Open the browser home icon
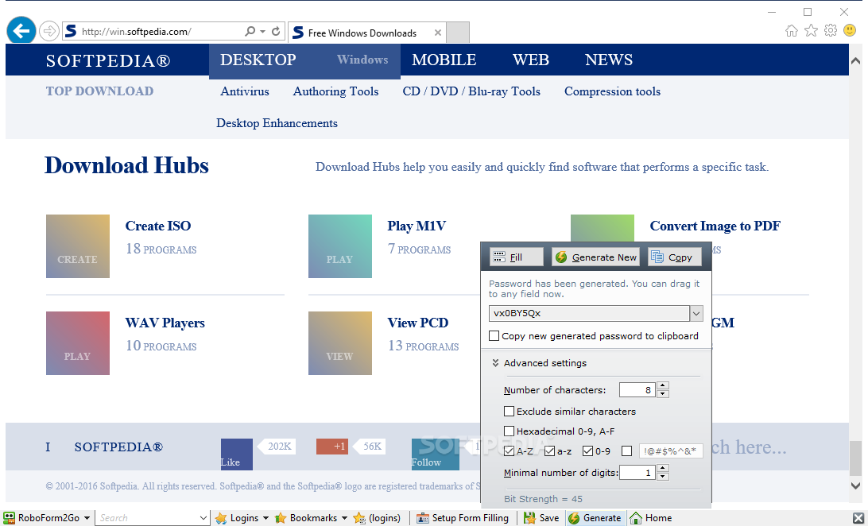 tap(792, 30)
